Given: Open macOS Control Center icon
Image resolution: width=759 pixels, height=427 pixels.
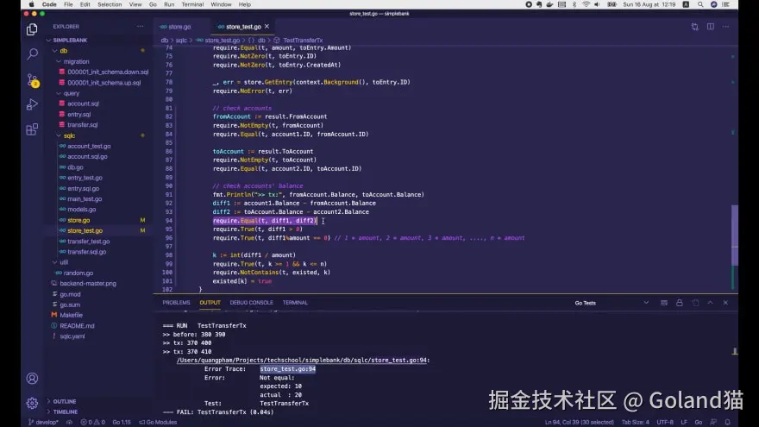Looking at the screenshot, I should pos(725,4).
